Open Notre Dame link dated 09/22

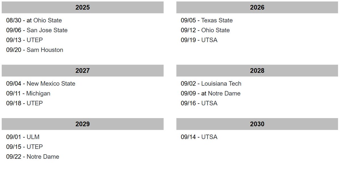tap(43, 157)
